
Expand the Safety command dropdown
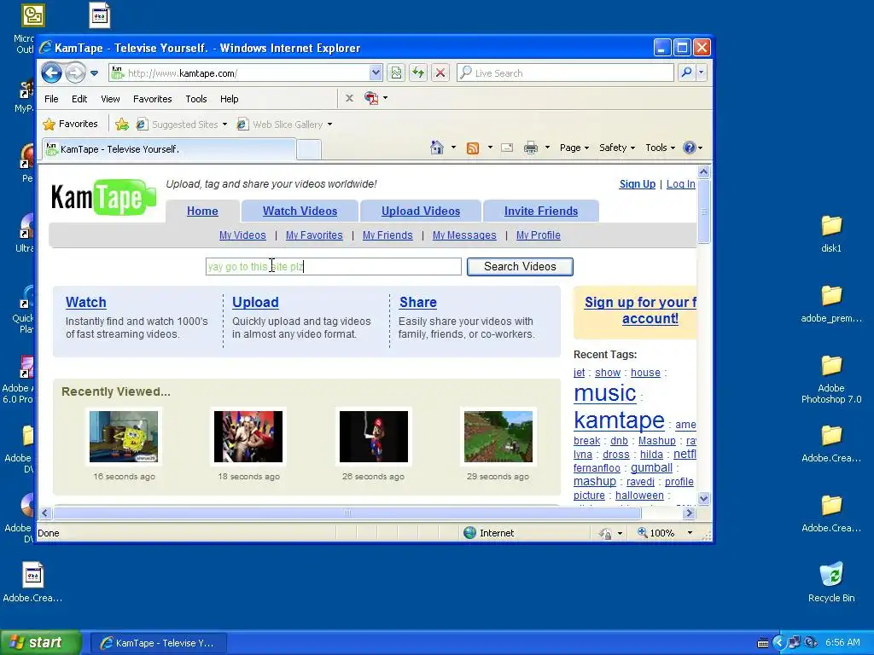pos(616,148)
